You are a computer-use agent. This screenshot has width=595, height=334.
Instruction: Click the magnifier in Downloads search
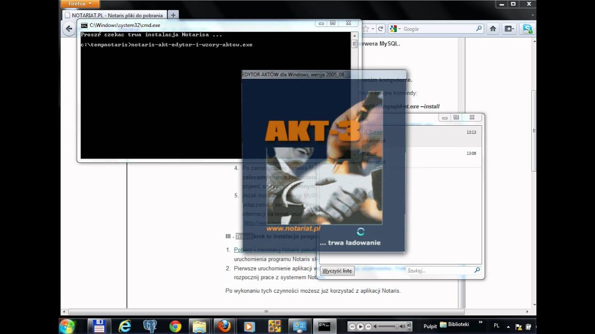coord(477,270)
